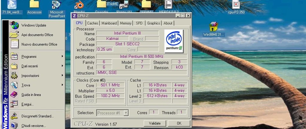This screenshot has width=306, height=129.
Task: Click the CPU-Z title bar Z icon
Action: 74,16
